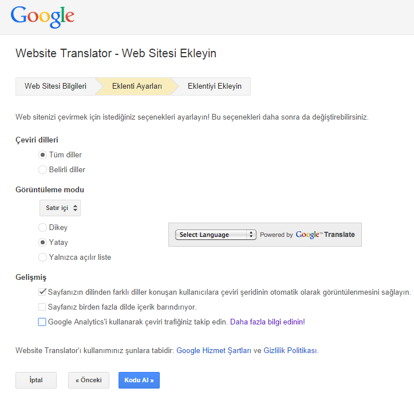Screen dimensions: 414x396
Task: Choose Yalnızca açılır liste option
Action: click(42, 258)
